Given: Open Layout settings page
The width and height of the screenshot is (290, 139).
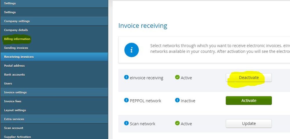Looking at the screenshot, I should tap(54, 110).
